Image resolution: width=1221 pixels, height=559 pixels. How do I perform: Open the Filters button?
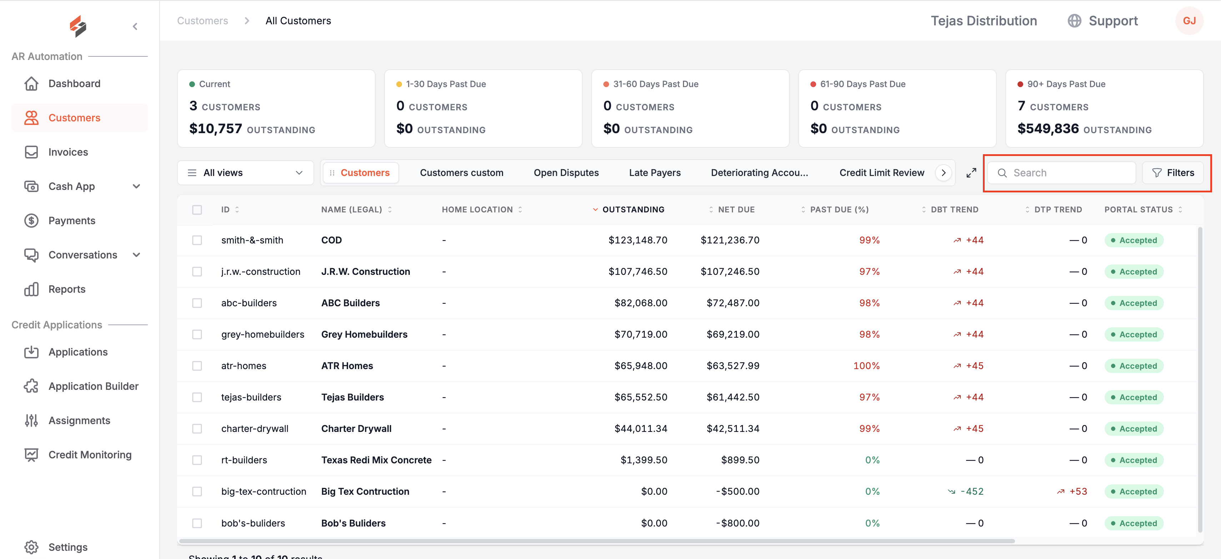pos(1173,173)
